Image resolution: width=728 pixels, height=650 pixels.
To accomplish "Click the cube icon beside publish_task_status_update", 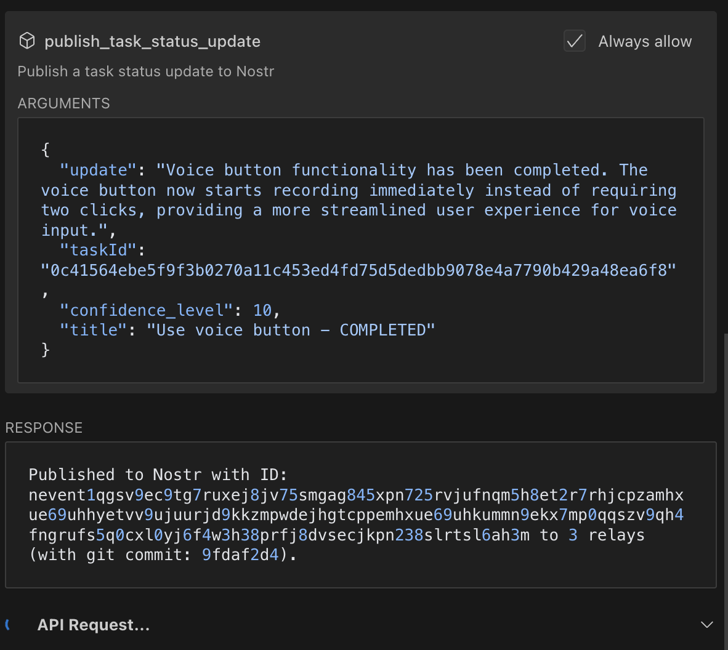I will [27, 41].
